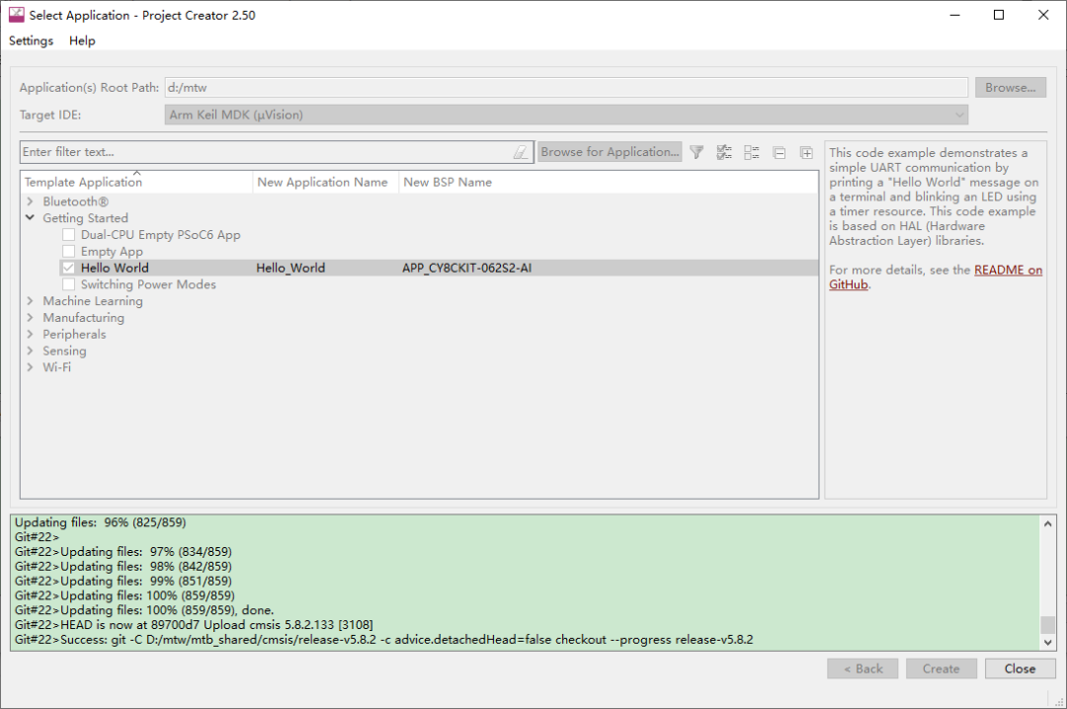Click the log line starting 'Git#22>Success: git -C'
The width and height of the screenshot is (1067, 709).
click(383, 640)
